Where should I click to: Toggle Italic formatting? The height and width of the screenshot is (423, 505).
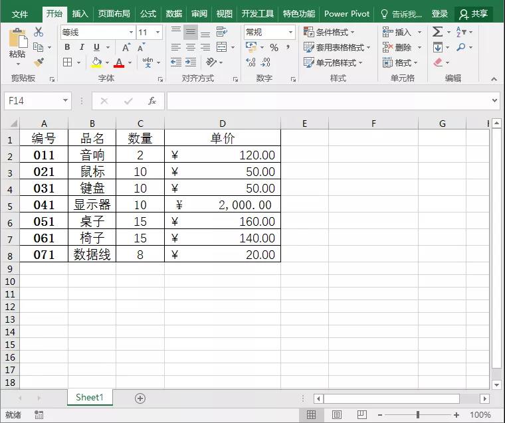[82, 47]
